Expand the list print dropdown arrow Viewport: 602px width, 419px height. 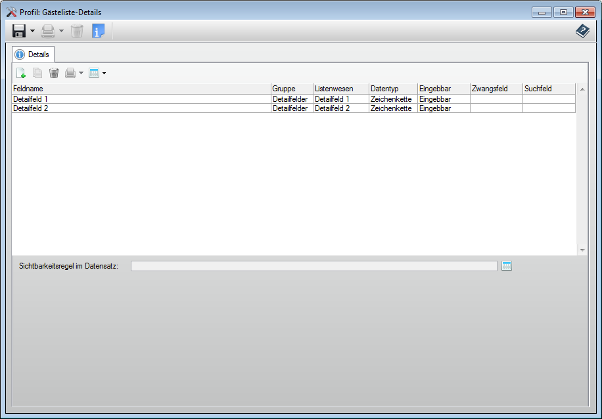pyautogui.click(x=81, y=73)
